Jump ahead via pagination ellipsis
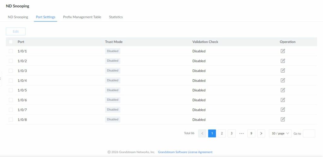The height and width of the screenshot is (157, 323). [241, 134]
